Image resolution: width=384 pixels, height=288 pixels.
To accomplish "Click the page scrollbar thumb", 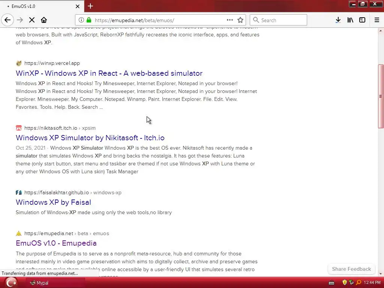I will coord(381,96).
